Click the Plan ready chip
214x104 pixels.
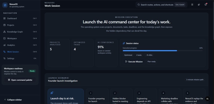[x=152, y=62]
